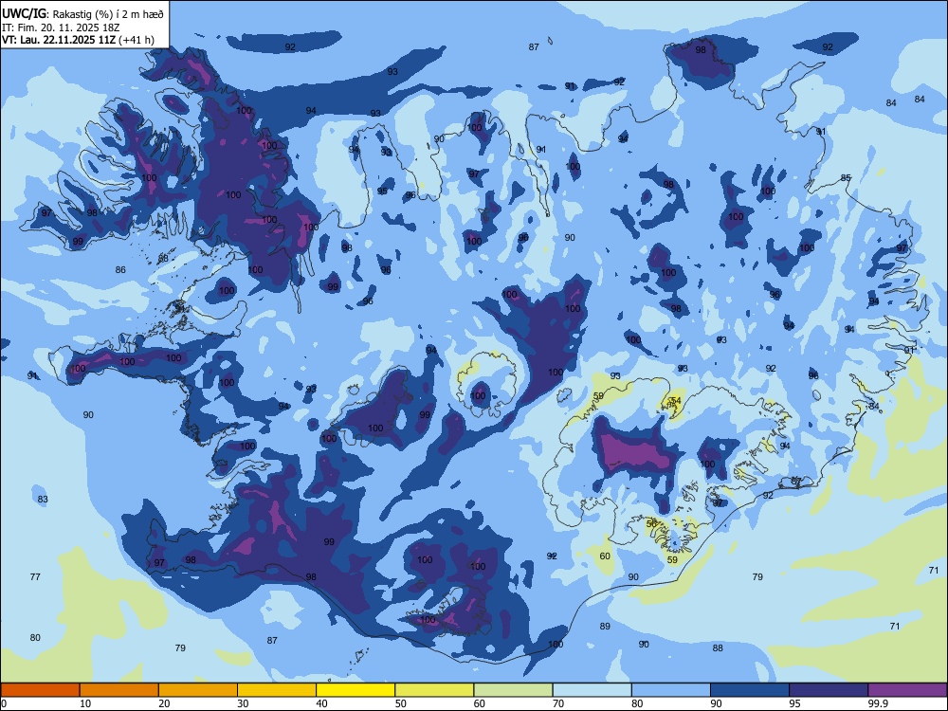948x711 pixels.
Task: Click the humidity value '89' on the map
Action: (x=605, y=627)
